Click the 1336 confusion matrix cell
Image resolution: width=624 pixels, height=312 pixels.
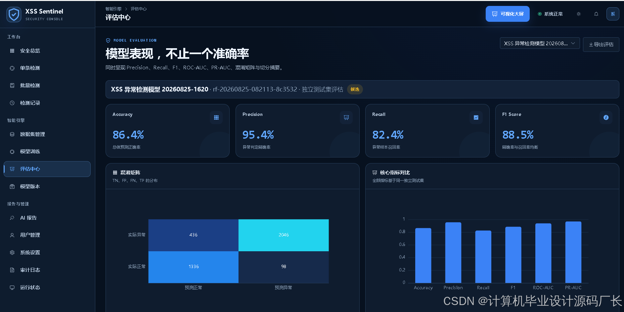tap(194, 267)
